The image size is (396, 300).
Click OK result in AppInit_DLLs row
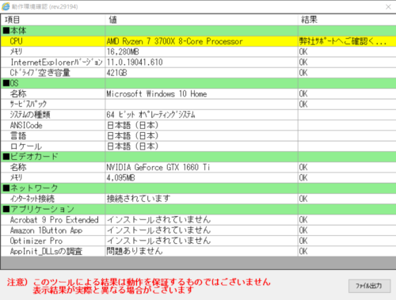coord(303,252)
